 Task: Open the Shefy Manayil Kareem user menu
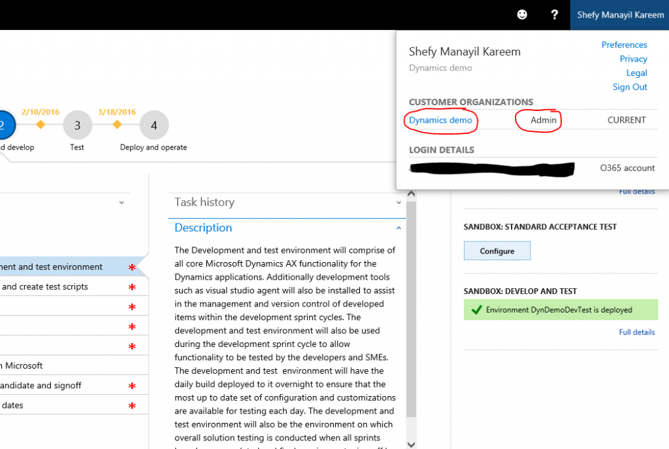coord(619,15)
